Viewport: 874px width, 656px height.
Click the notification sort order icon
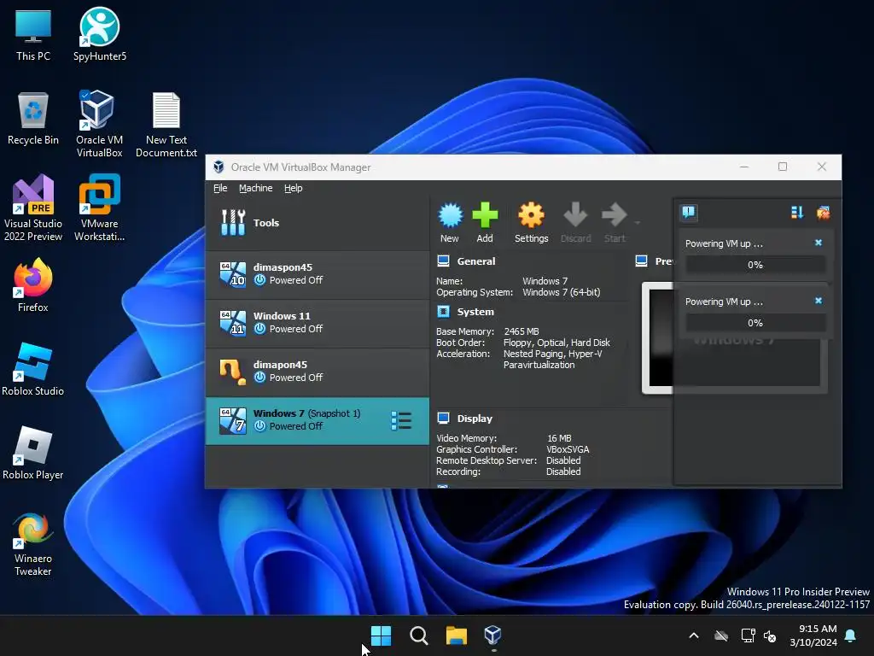pos(797,213)
